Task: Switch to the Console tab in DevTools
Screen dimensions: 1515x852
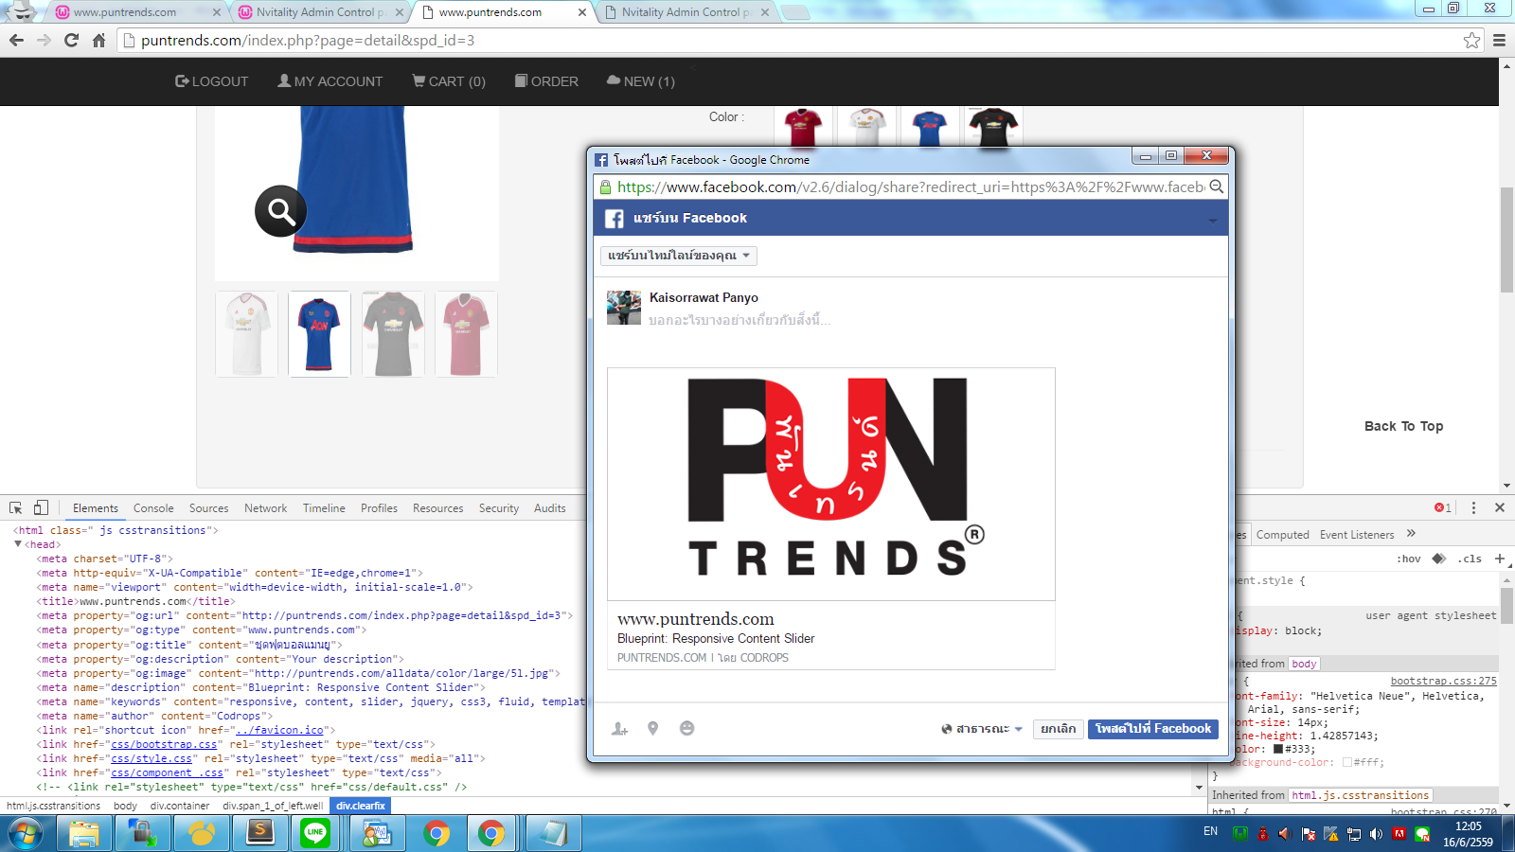Action: (153, 508)
